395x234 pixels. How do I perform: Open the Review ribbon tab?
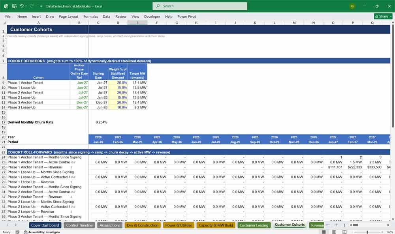pyautogui.click(x=121, y=16)
